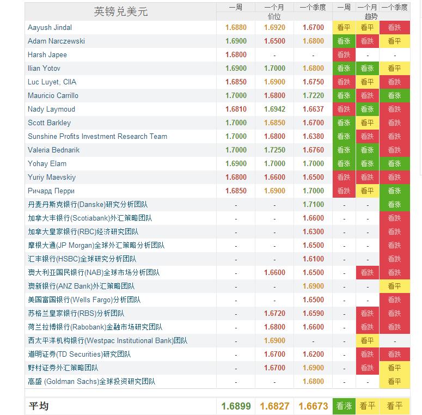The image size is (422, 415).
Task: Select the Valeria Bednarik entry
Action: pyautogui.click(x=53, y=150)
